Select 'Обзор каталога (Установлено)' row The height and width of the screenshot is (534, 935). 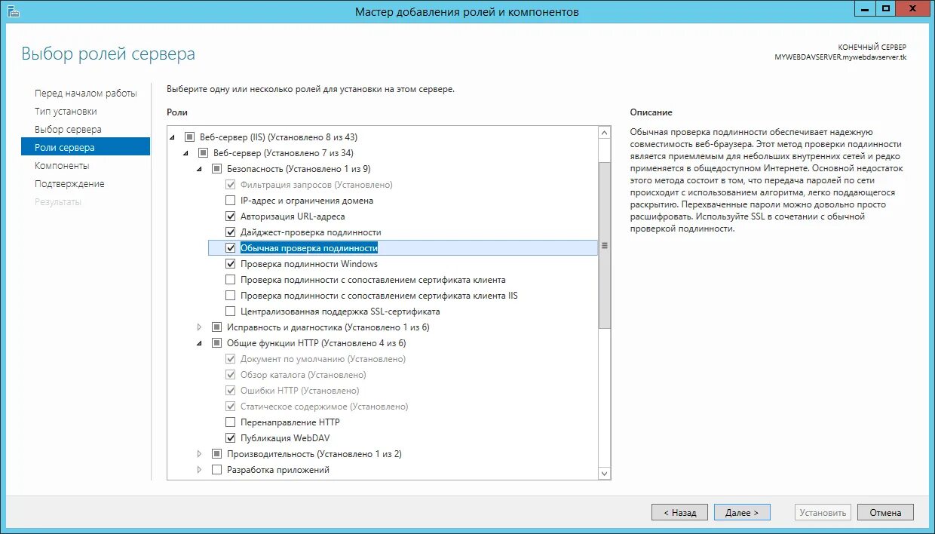[303, 375]
